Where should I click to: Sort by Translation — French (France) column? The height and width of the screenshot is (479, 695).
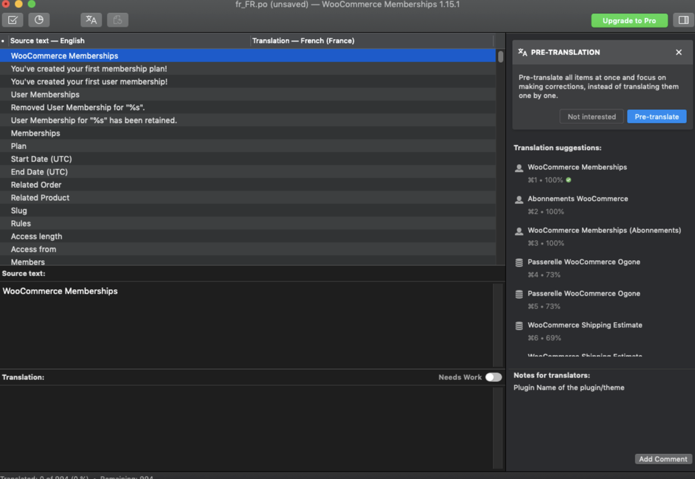tap(303, 41)
